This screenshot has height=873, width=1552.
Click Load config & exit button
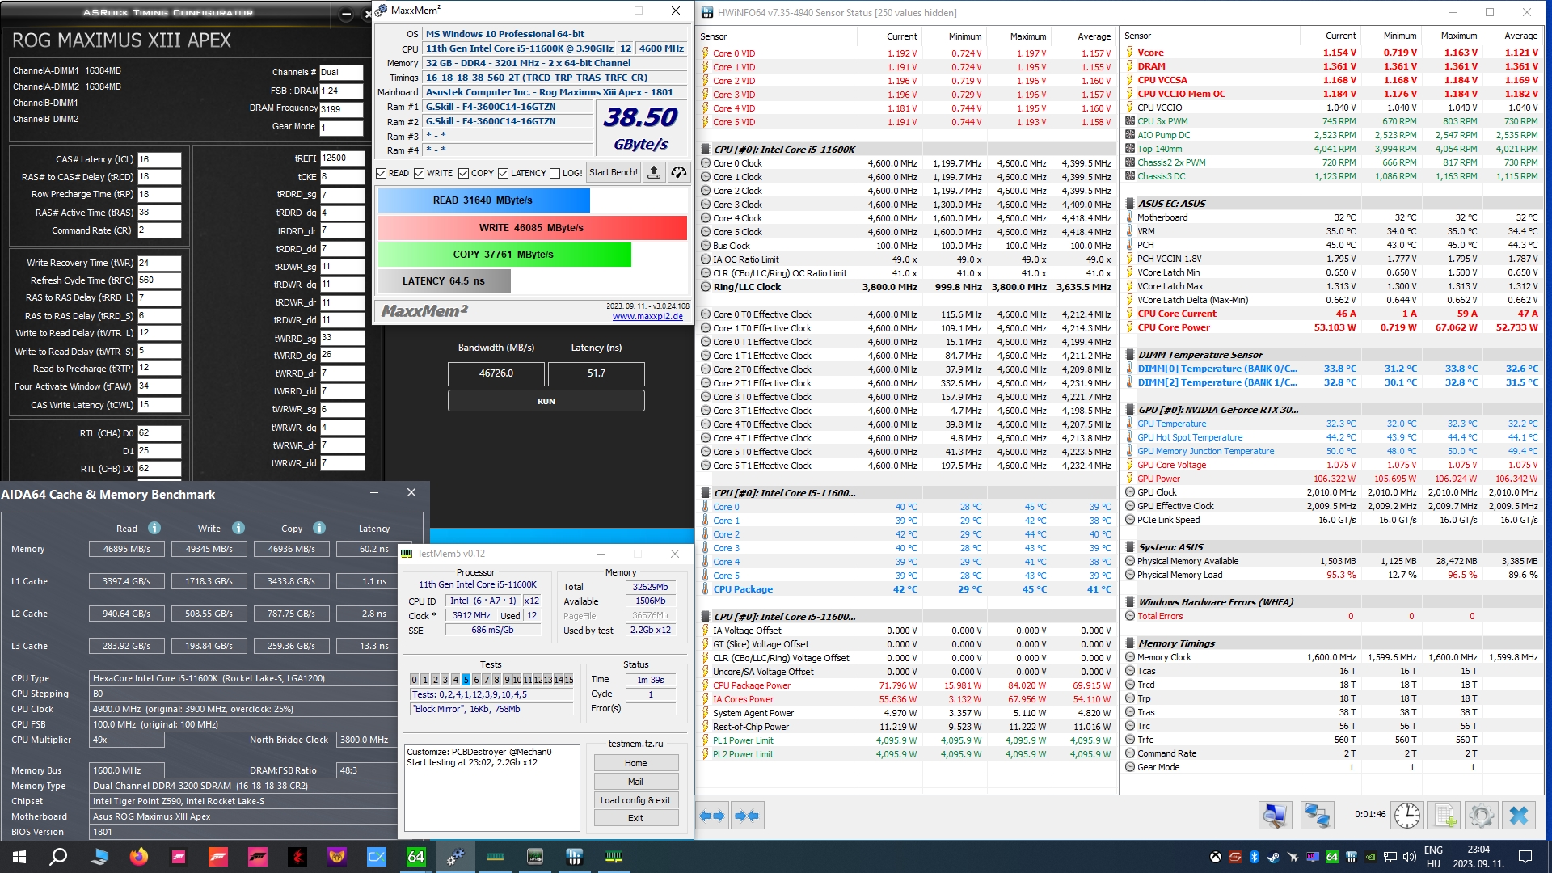pyautogui.click(x=636, y=800)
